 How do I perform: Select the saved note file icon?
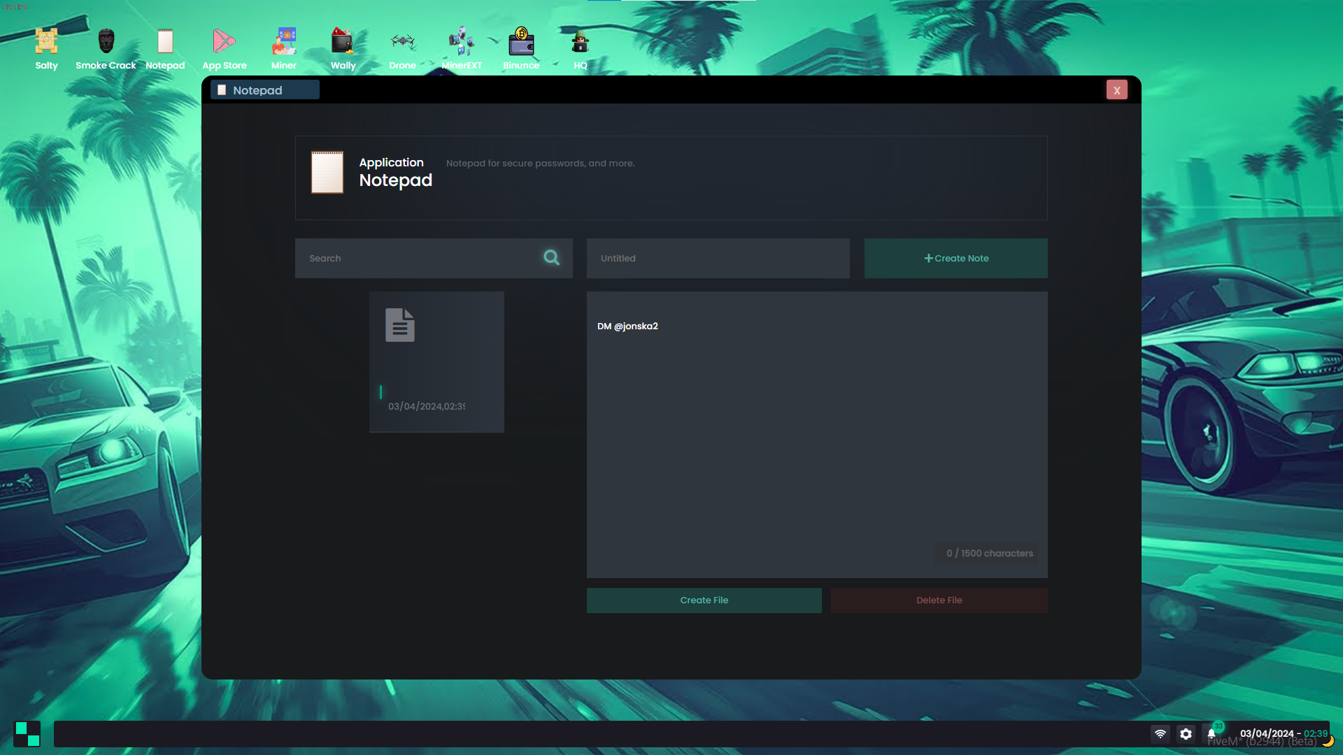400,325
